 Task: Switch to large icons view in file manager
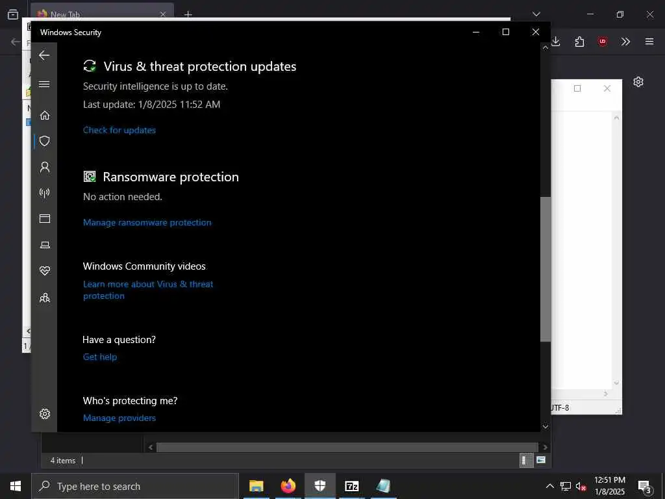point(541,460)
